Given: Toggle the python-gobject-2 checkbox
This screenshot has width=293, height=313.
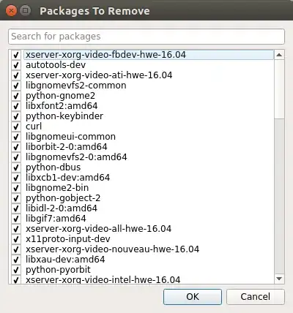Looking at the screenshot, I should 16,198.
